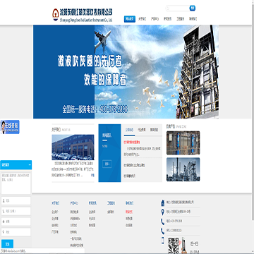Click the pin icon in address field

(4, 232)
